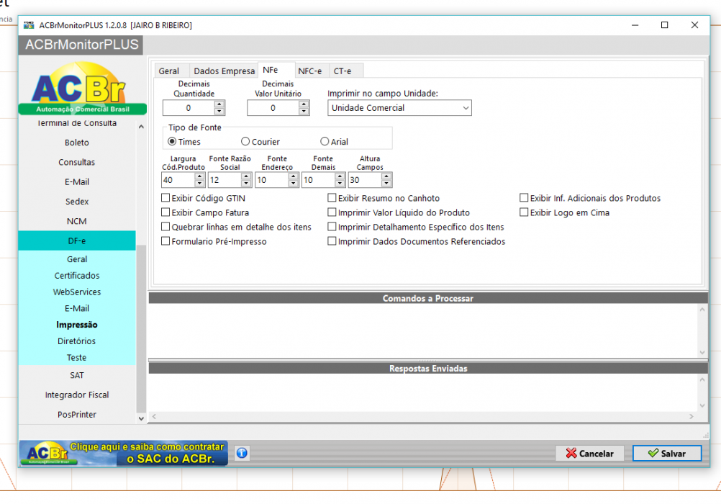Increase Decimais Valor Unitário value

(x=304, y=104)
